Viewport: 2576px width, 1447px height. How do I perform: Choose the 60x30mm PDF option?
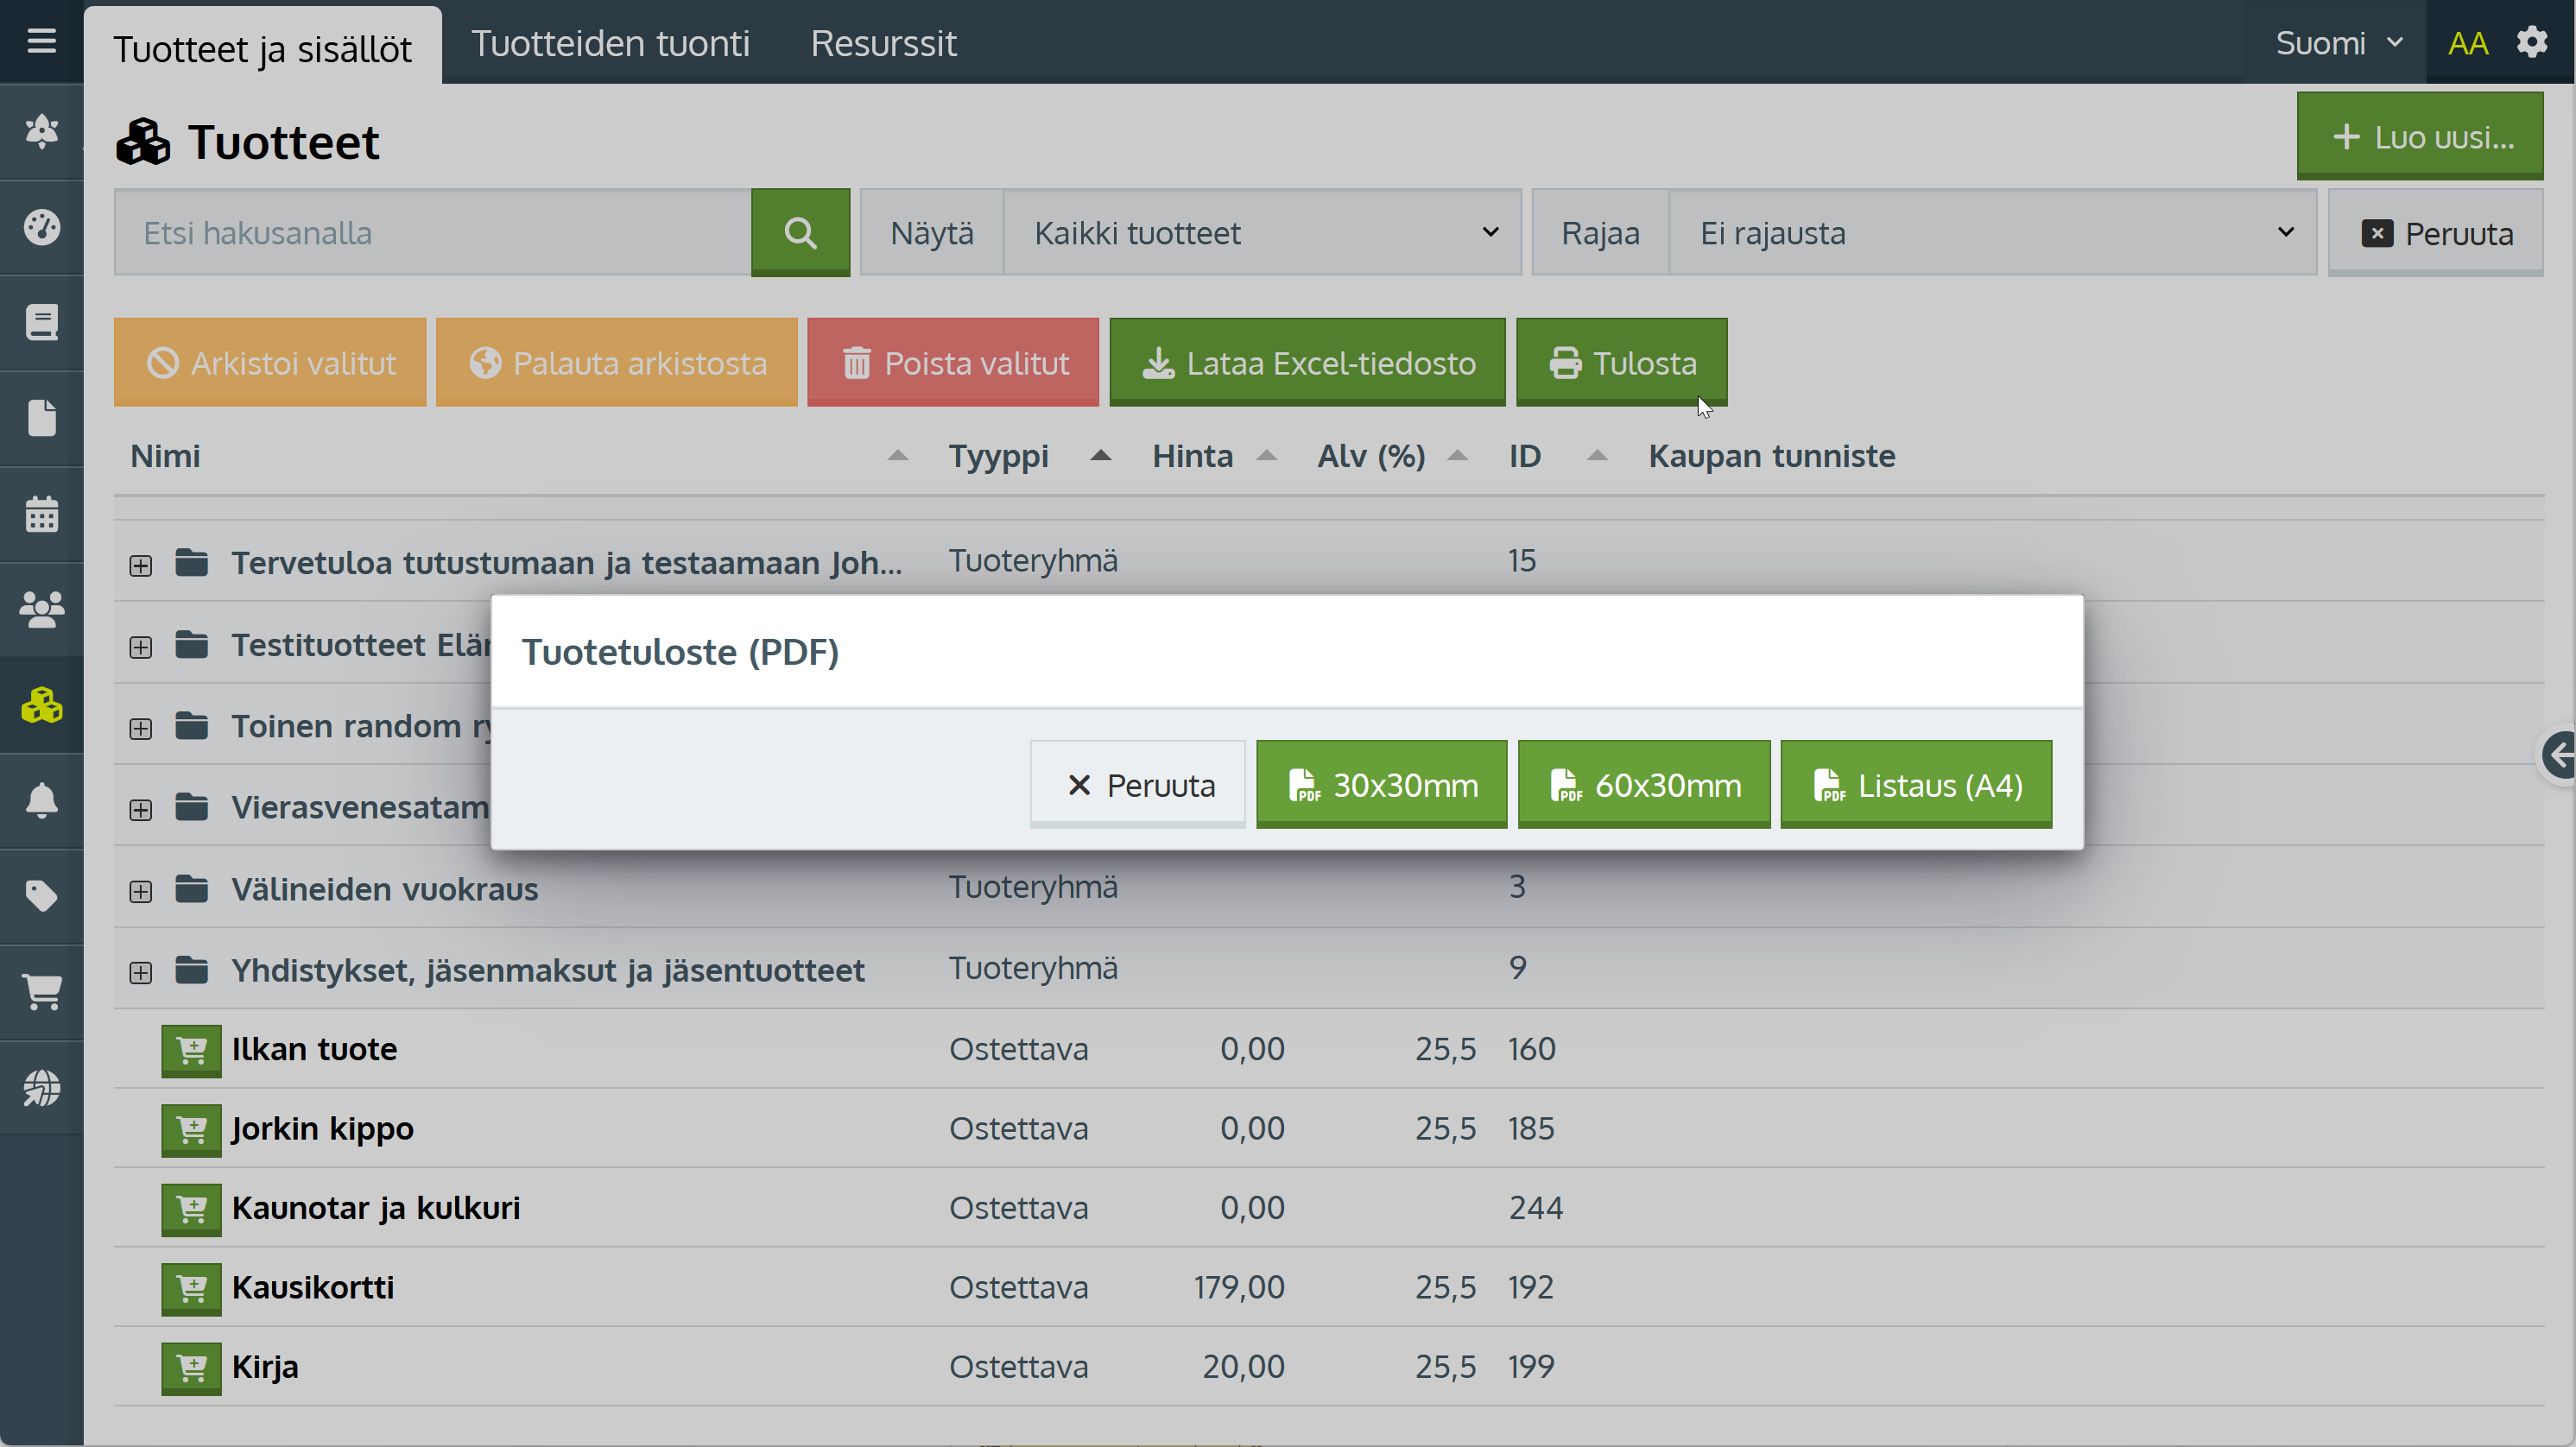click(1643, 785)
